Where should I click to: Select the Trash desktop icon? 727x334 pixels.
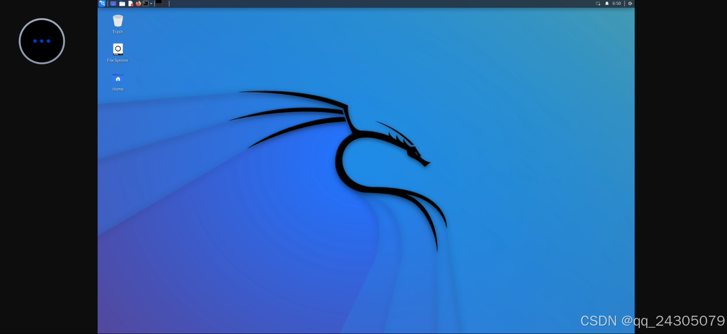click(x=118, y=24)
